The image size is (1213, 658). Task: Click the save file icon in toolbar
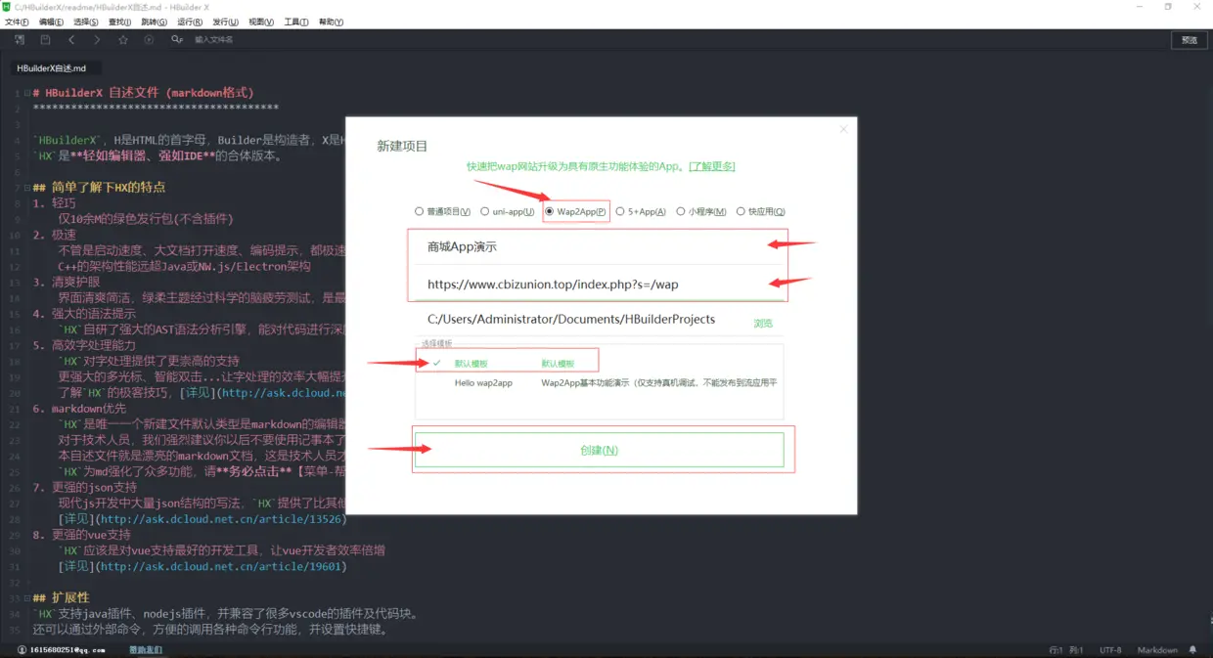(x=45, y=40)
